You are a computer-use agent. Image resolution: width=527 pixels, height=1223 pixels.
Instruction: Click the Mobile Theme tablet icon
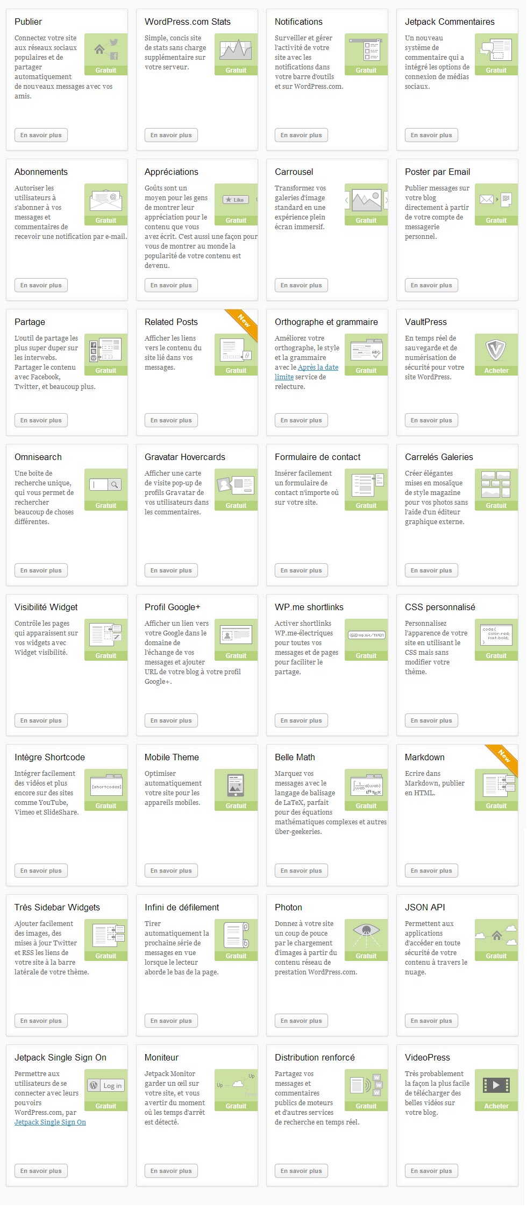coord(236,785)
